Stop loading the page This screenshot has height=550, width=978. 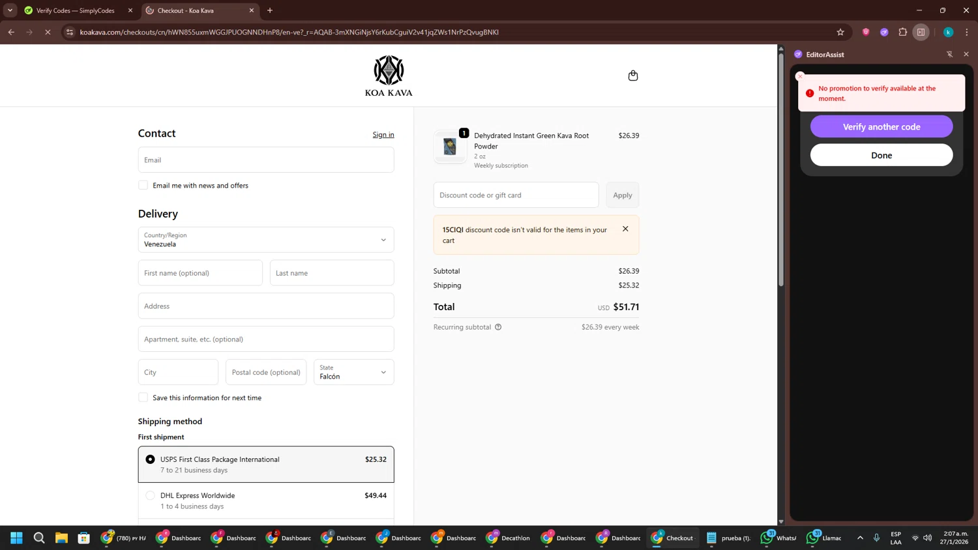(48, 32)
